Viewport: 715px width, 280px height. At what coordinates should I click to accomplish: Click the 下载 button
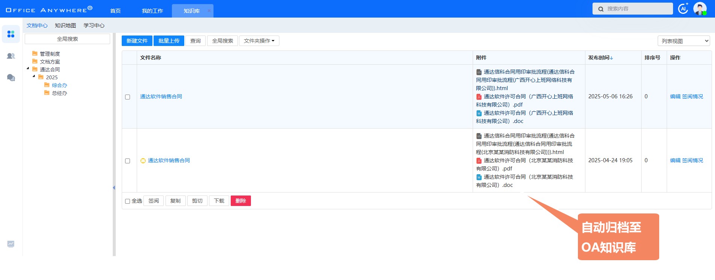(219, 201)
